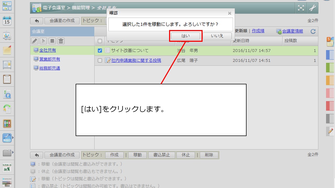Open the 社内申請業務に関する投稿 topic link

tap(136, 61)
